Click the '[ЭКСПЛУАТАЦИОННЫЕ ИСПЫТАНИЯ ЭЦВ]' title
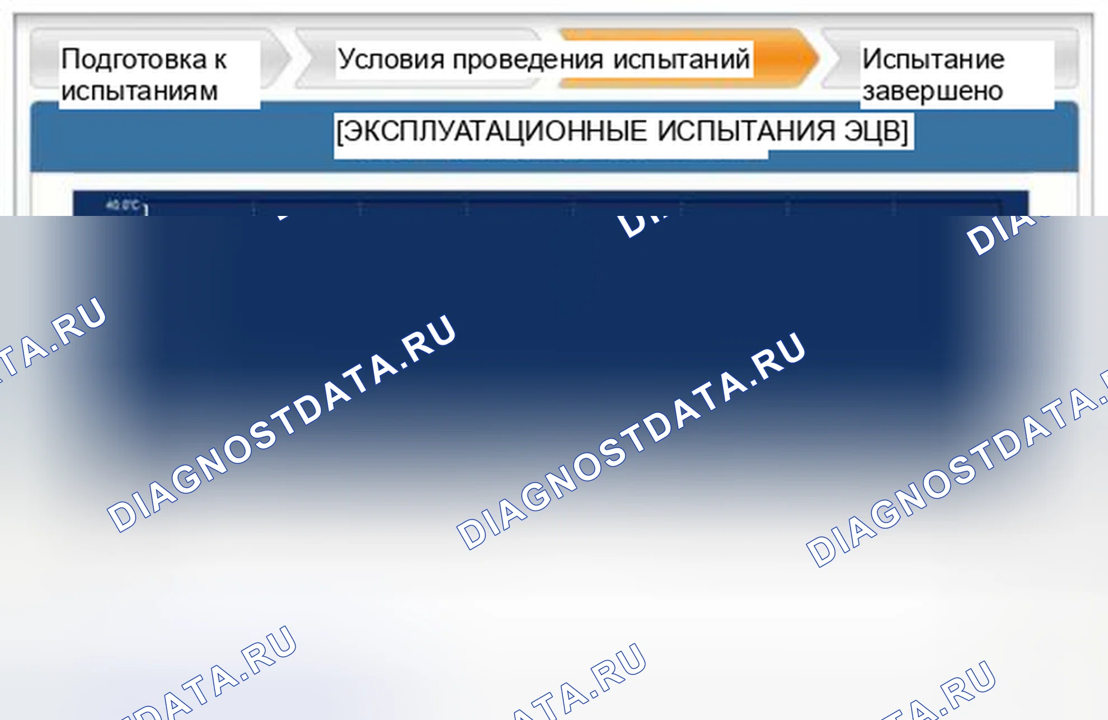The width and height of the screenshot is (1108, 720). pyautogui.click(x=623, y=131)
